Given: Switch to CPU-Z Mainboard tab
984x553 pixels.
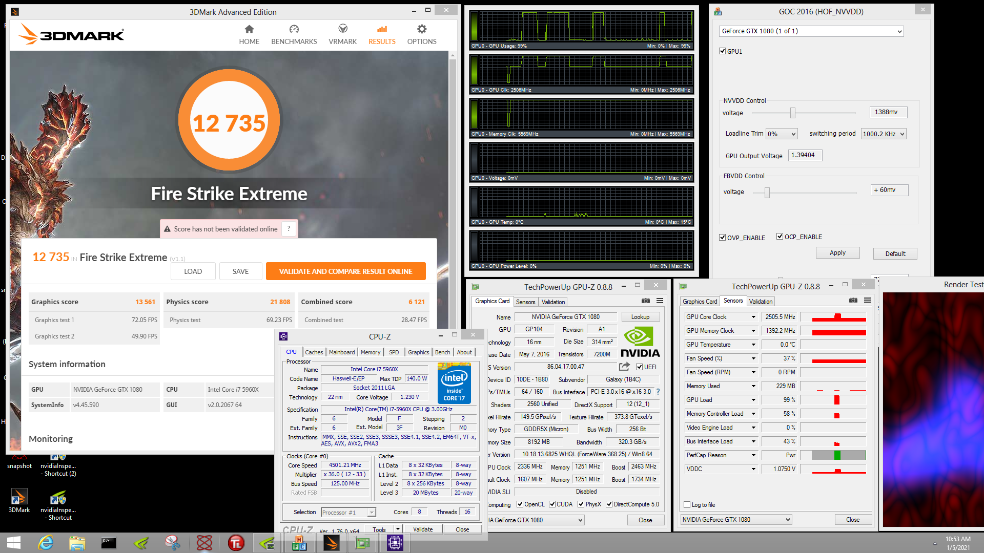Looking at the screenshot, I should point(341,352).
